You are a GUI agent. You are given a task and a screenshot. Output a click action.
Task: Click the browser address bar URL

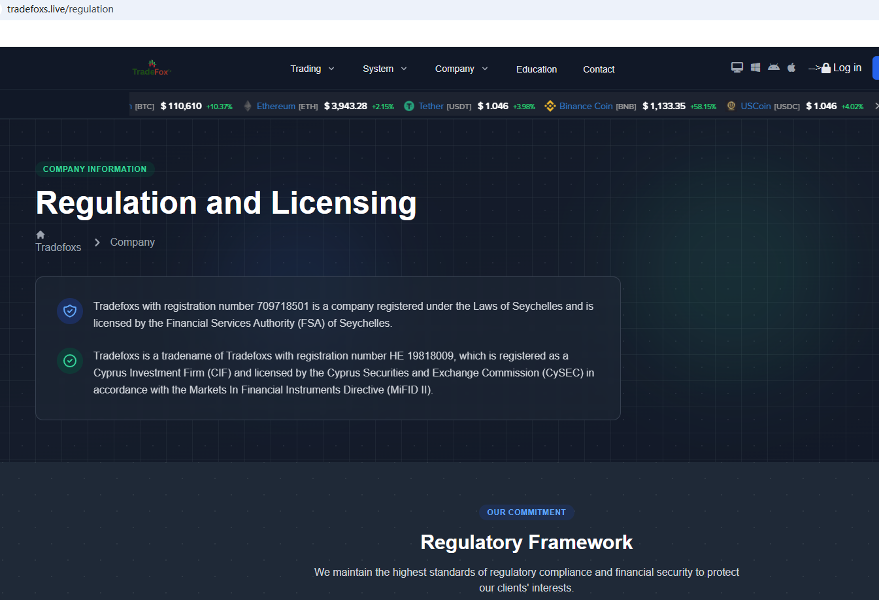click(61, 9)
